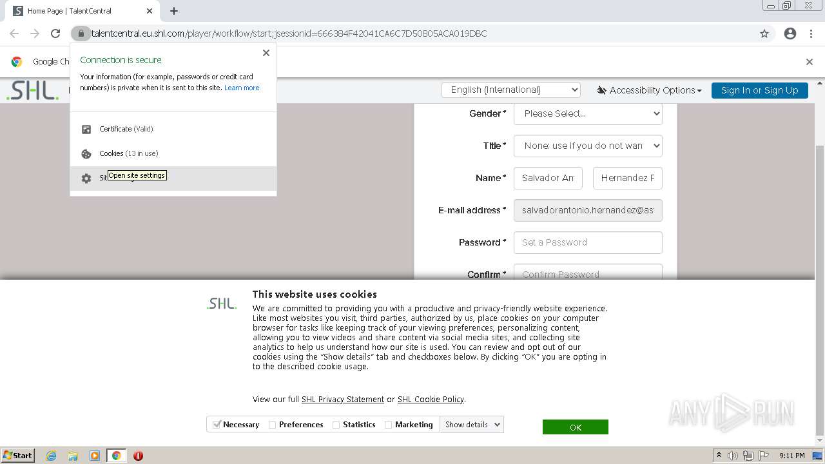Click OK to accept cookies
Viewport: 825px width, 464px height.
tap(576, 427)
